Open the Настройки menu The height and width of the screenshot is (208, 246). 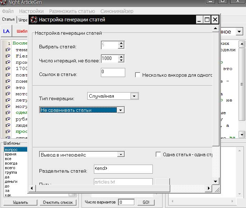pos(31,11)
